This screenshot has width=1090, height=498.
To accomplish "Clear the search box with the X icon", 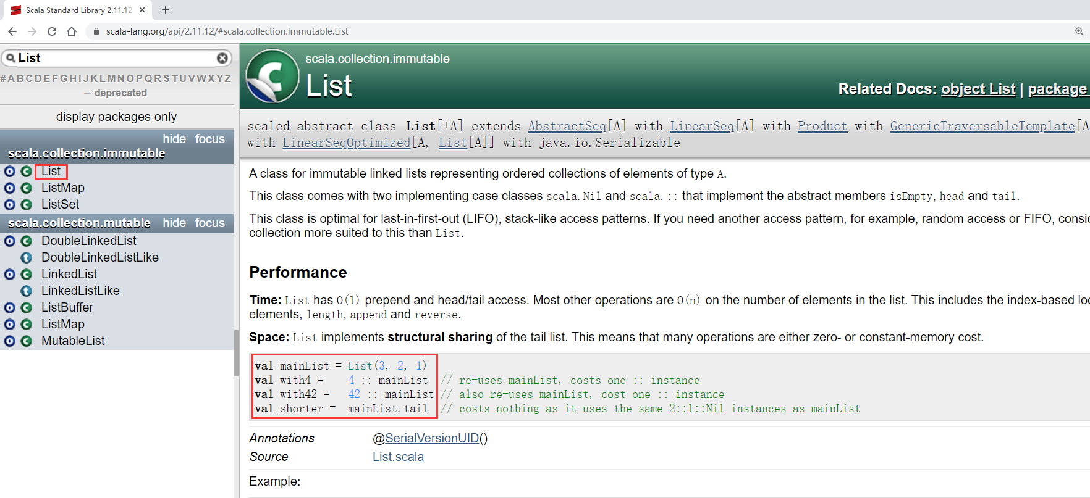I will pos(222,58).
